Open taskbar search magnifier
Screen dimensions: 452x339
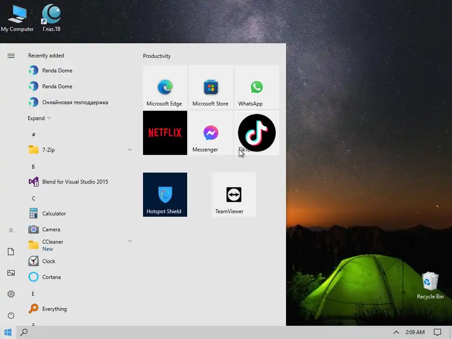click(24, 332)
